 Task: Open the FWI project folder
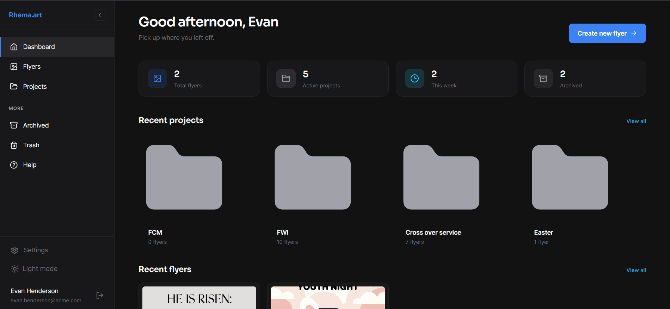313,177
